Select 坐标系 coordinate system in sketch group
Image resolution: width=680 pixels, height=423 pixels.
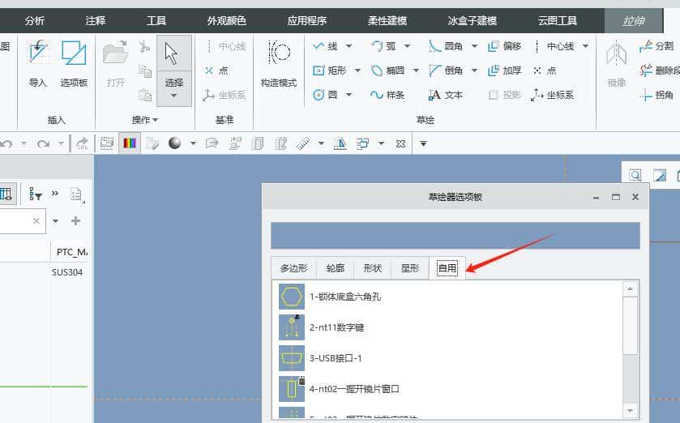pyautogui.click(x=553, y=95)
